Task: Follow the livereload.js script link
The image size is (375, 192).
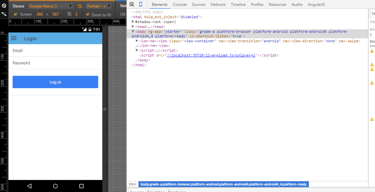Action: coord(211,55)
